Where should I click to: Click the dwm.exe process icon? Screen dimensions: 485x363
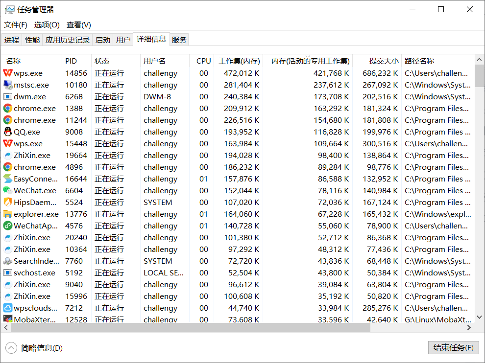(8, 97)
